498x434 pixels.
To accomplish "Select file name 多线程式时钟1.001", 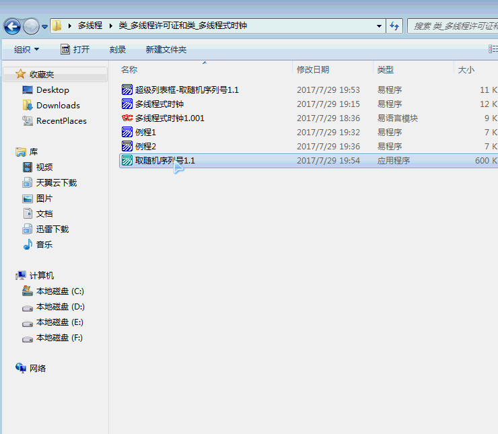I will [170, 118].
